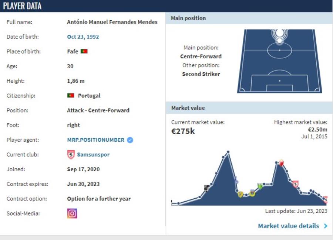Open the Samsunspor club link
The height and width of the screenshot is (240, 333).
pos(93,155)
